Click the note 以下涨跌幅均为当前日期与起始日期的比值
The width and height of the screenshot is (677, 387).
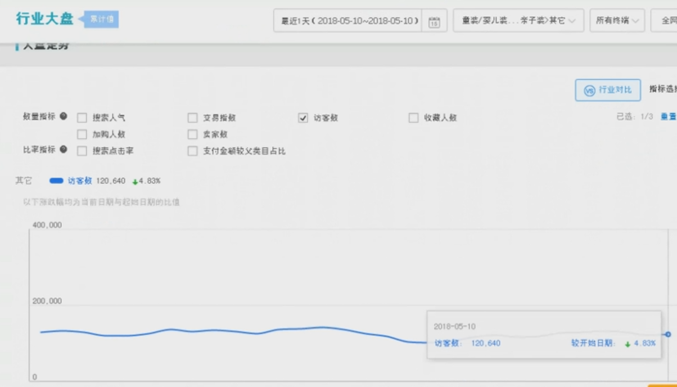tap(101, 202)
